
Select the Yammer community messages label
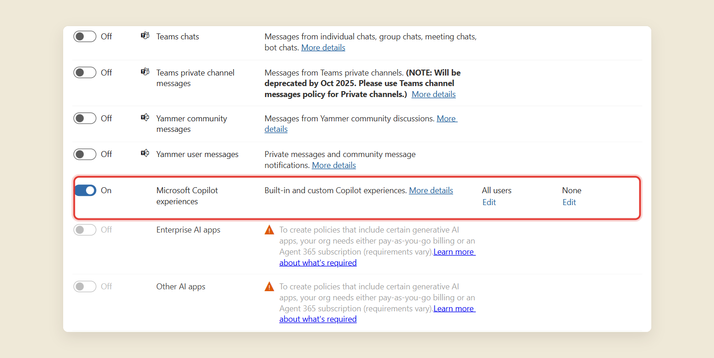point(192,124)
